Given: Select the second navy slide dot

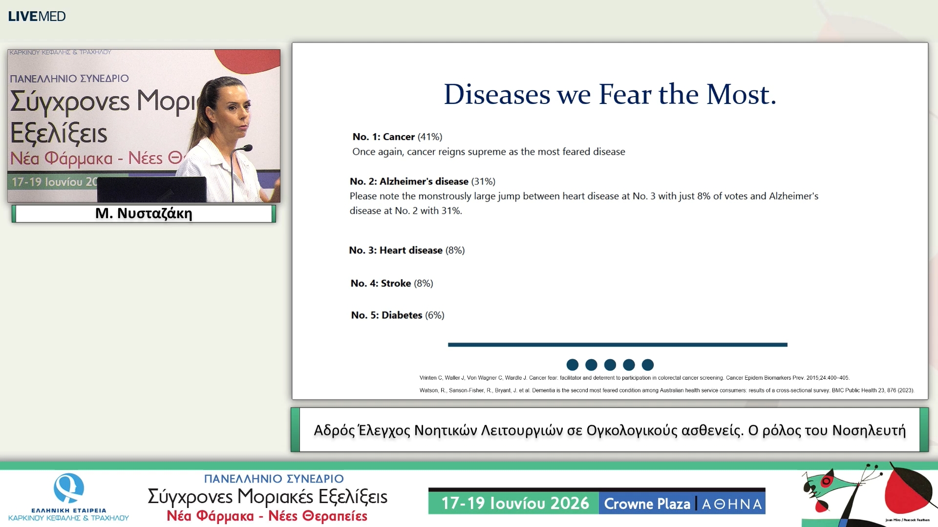Looking at the screenshot, I should (591, 365).
